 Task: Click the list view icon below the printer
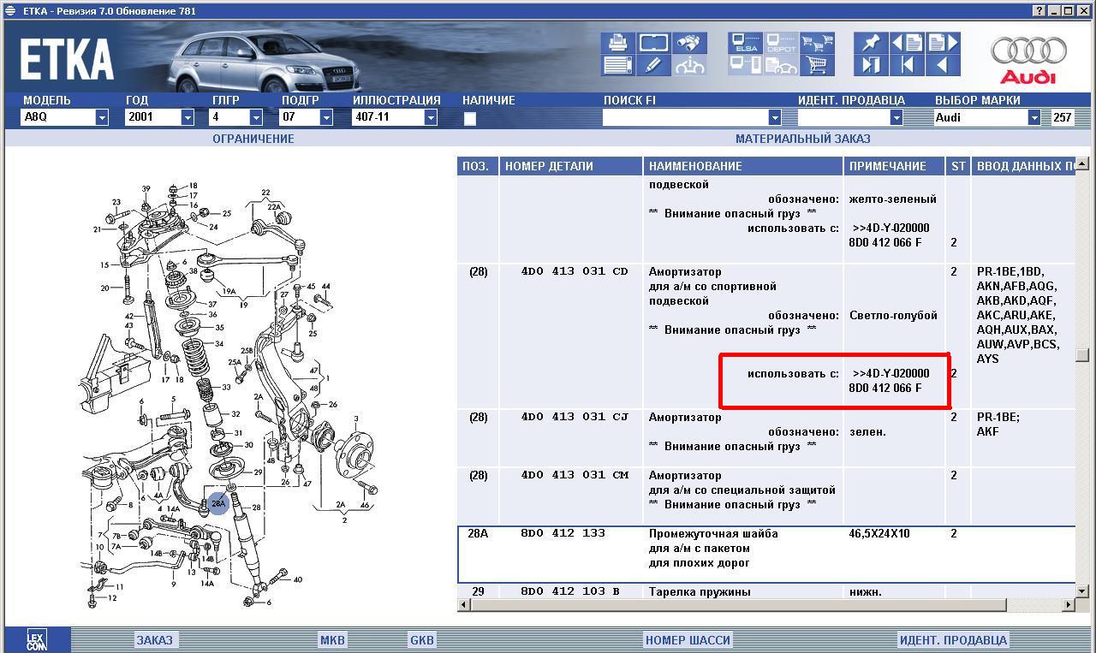(616, 65)
